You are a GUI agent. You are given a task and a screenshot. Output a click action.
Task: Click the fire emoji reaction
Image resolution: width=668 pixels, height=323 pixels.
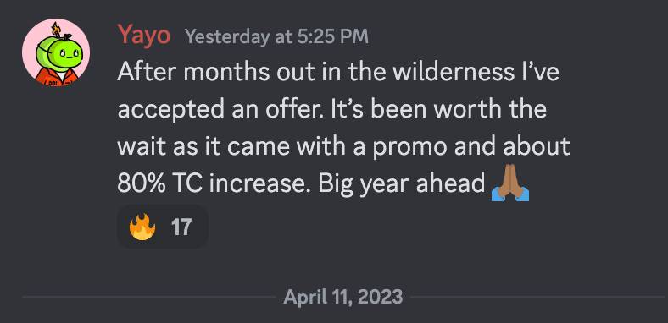tap(142, 227)
